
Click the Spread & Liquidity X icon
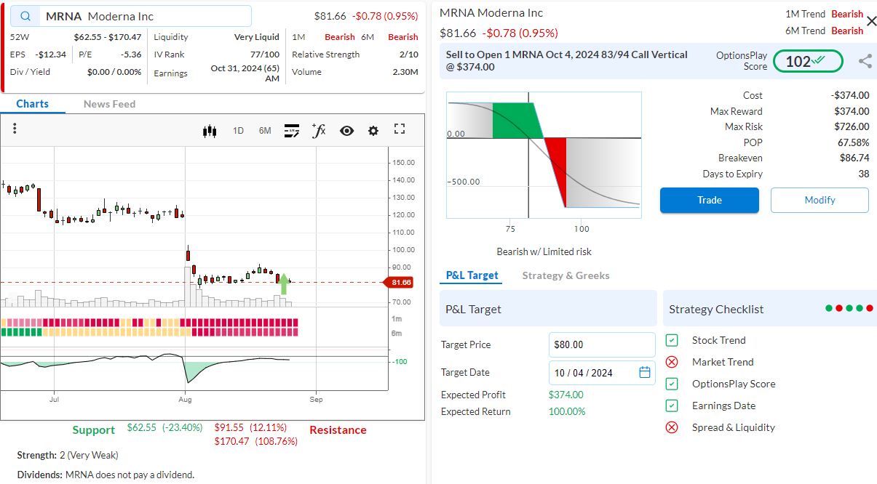point(672,427)
